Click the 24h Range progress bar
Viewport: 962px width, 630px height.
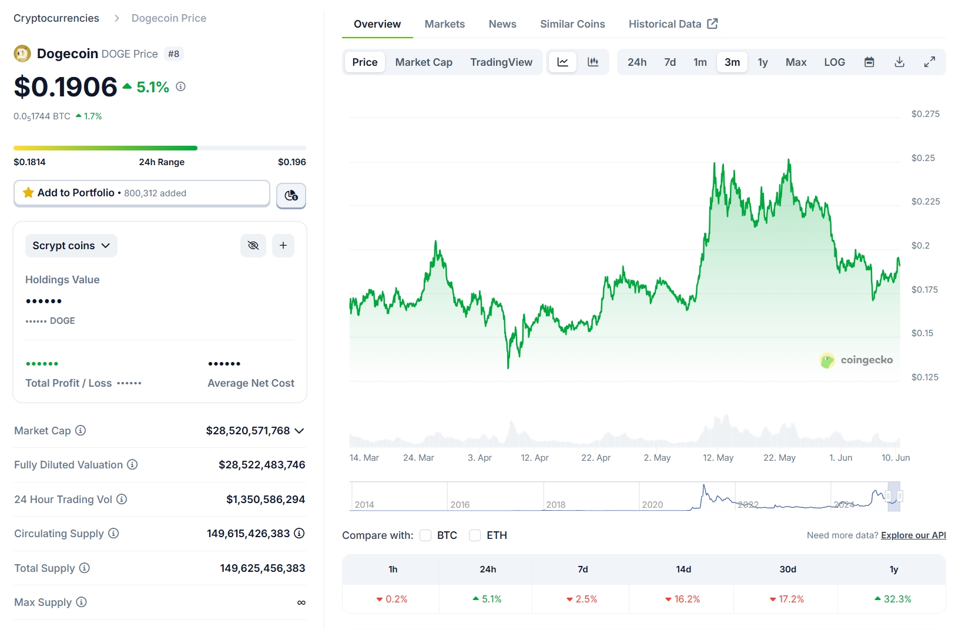pos(160,148)
